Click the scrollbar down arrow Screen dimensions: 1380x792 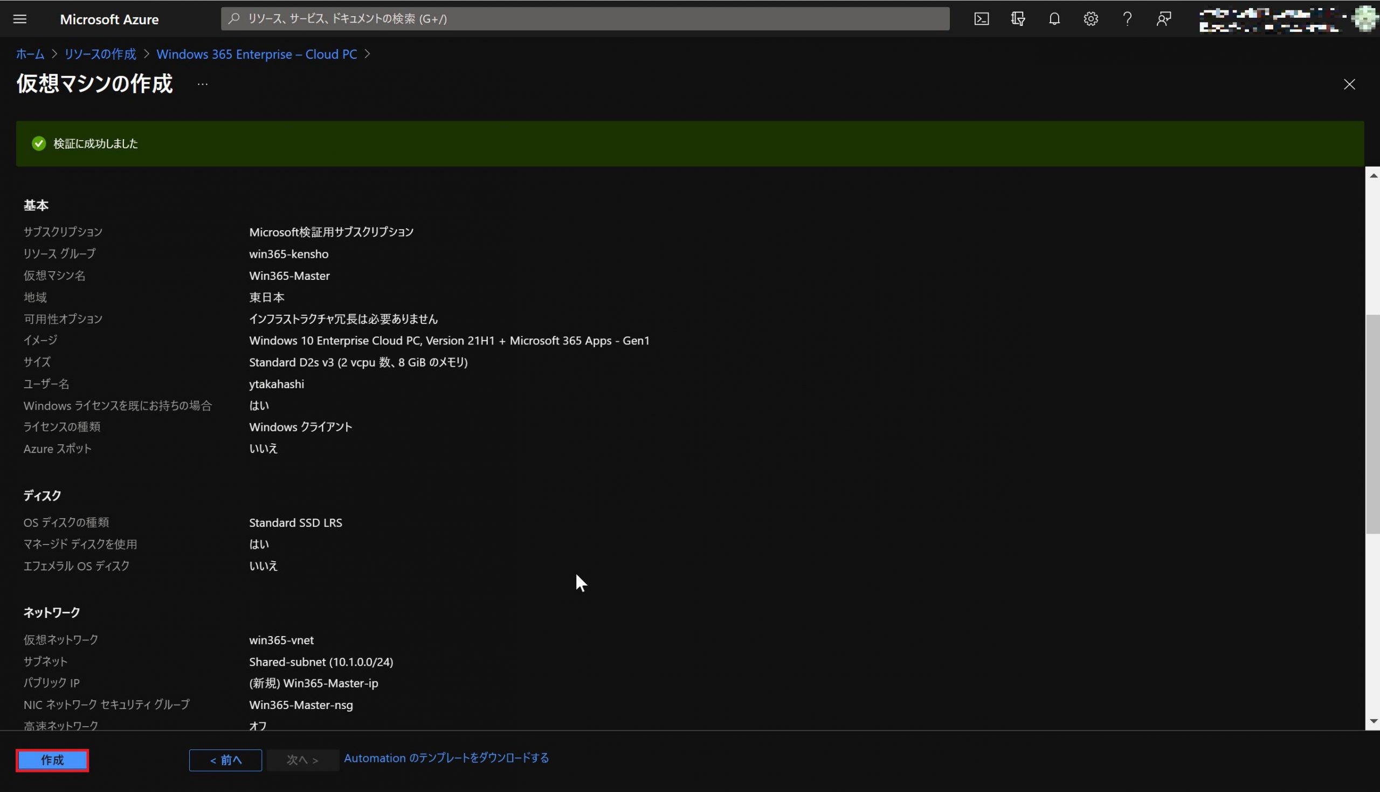coord(1374,721)
